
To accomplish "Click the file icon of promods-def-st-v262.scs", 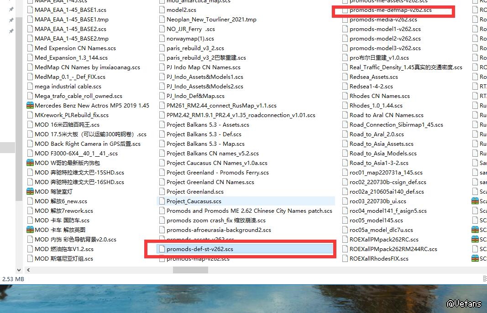I will click(162, 249).
